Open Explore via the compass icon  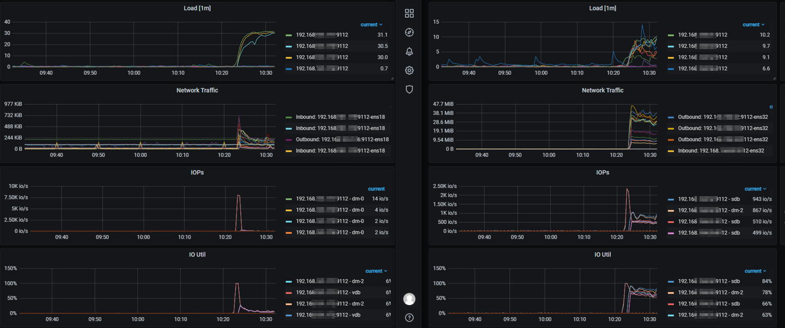click(409, 33)
